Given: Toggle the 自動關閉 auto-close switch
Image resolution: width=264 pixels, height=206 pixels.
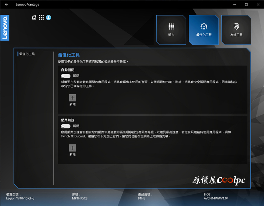Looking at the screenshot, I should tap(66, 76).
